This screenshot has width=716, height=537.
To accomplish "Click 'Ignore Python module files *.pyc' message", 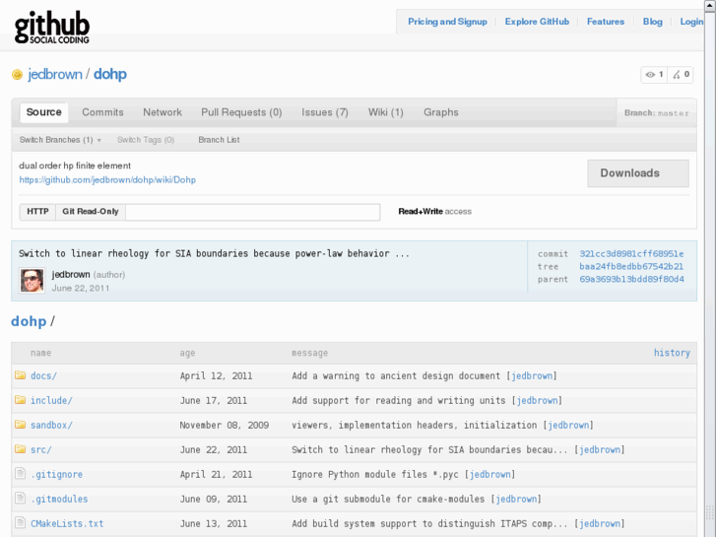I will pyautogui.click(x=375, y=474).
